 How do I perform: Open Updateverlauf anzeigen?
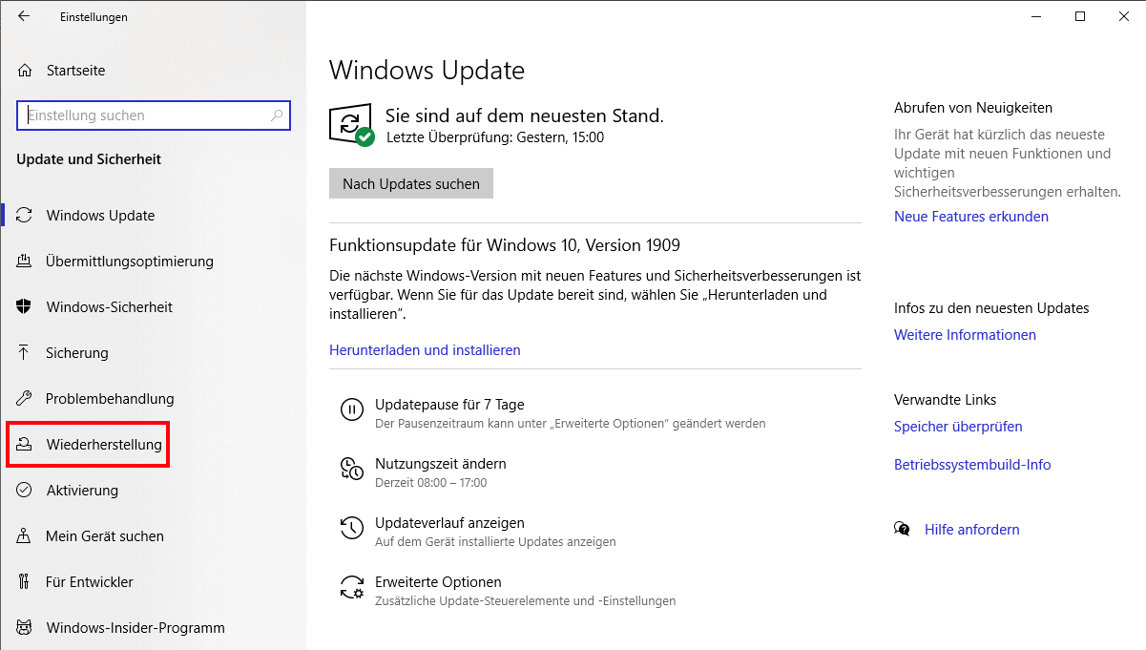[x=449, y=523]
